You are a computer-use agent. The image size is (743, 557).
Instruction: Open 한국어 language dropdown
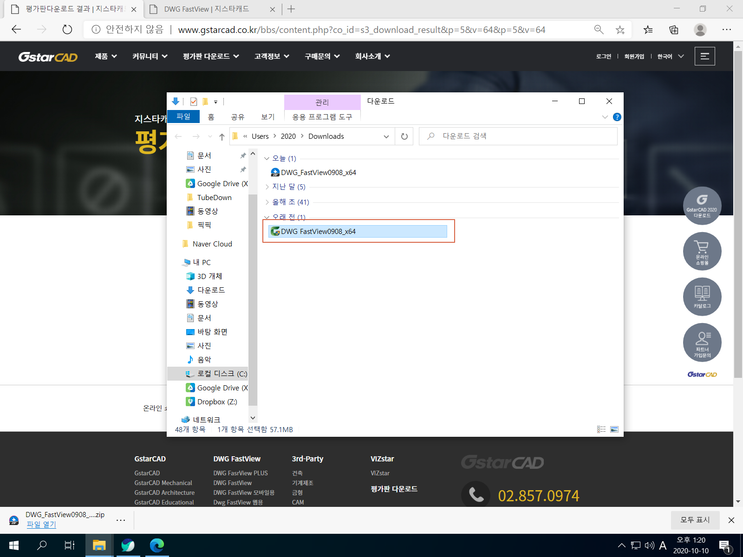click(x=671, y=56)
